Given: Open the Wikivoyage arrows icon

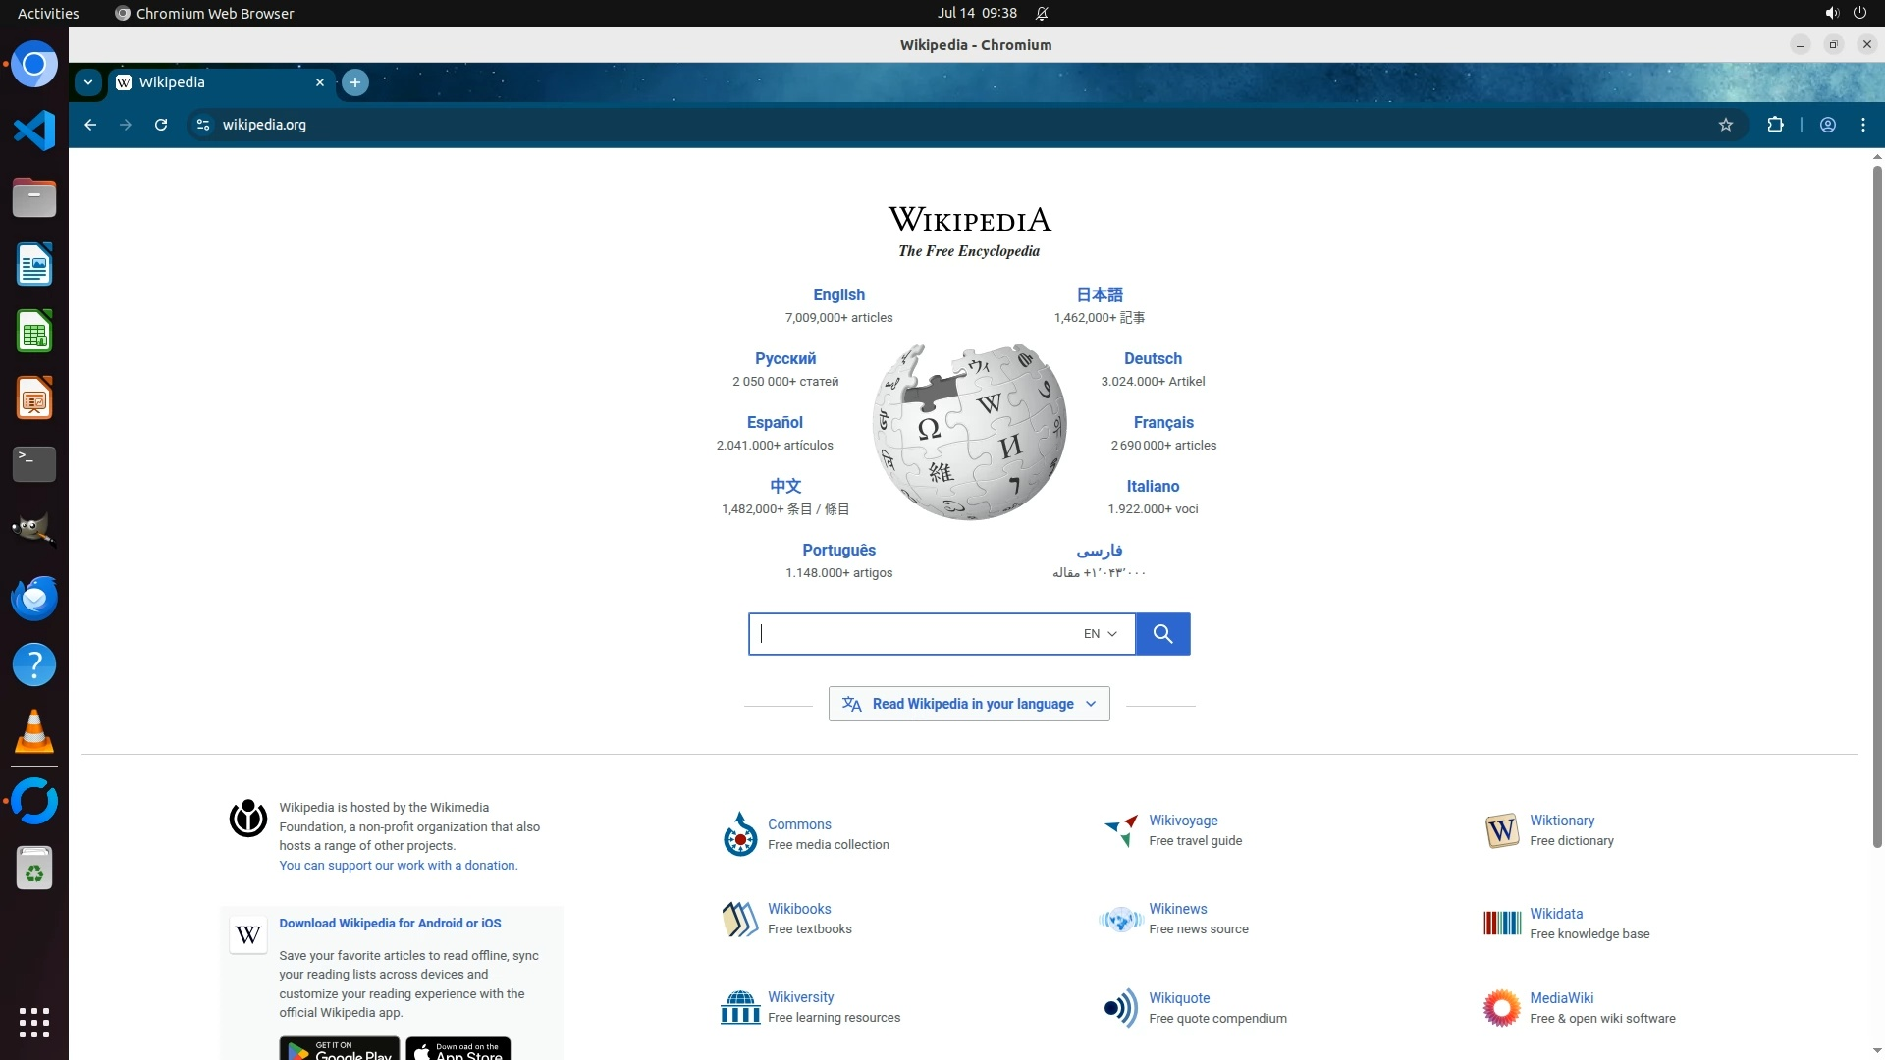Looking at the screenshot, I should click(x=1120, y=830).
